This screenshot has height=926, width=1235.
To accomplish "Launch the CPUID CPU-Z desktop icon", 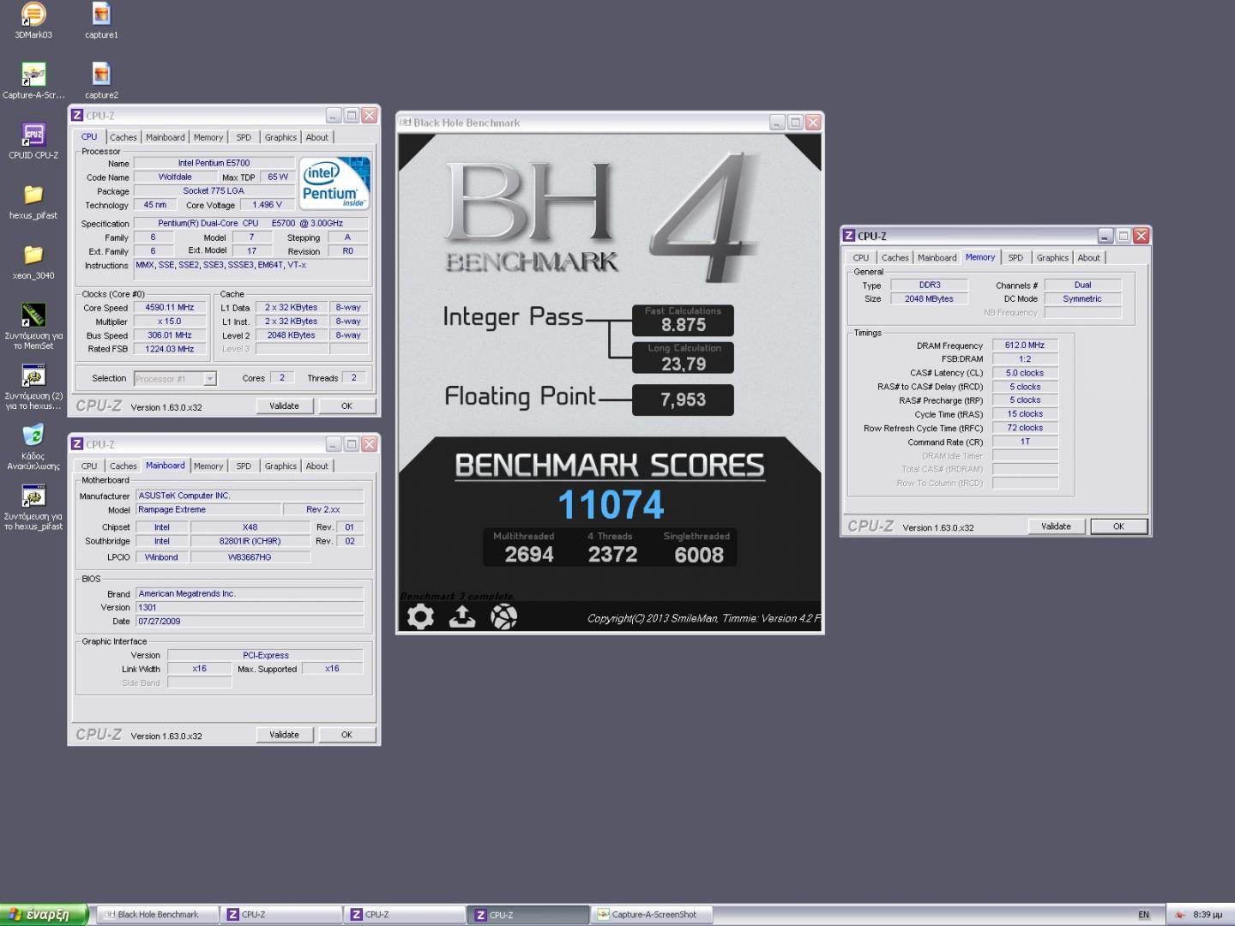I will (x=33, y=141).
